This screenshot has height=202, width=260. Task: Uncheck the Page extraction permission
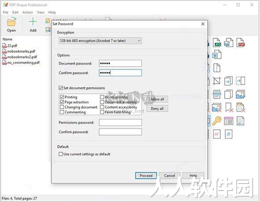pos(62,102)
